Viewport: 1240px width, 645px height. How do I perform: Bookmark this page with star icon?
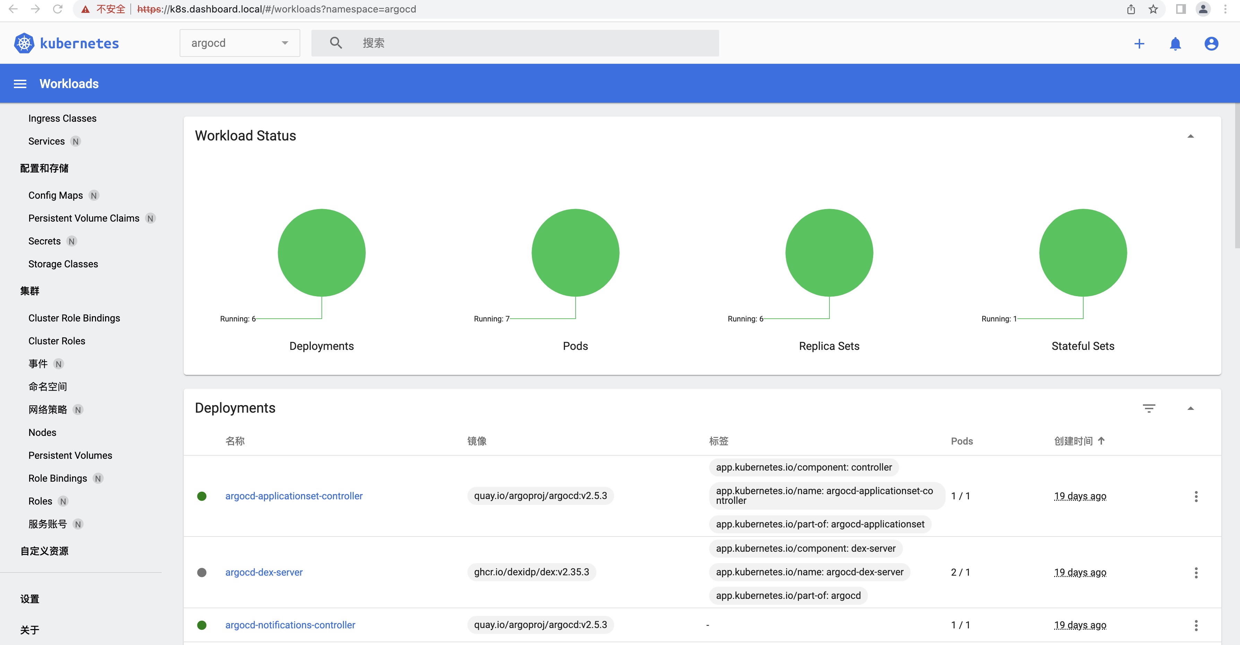click(1153, 9)
